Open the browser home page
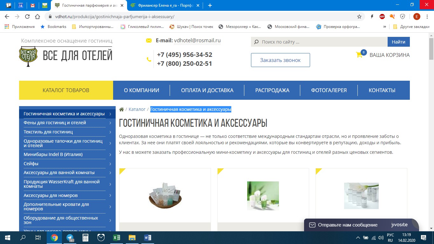 click(37, 17)
